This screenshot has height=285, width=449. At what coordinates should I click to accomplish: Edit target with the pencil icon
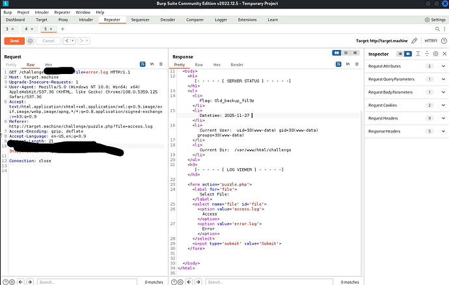(414, 41)
